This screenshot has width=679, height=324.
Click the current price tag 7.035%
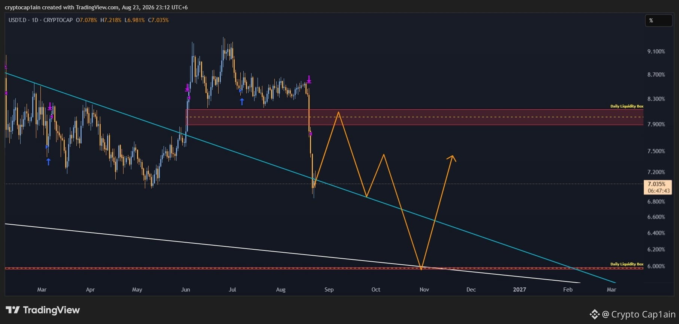coord(657,184)
